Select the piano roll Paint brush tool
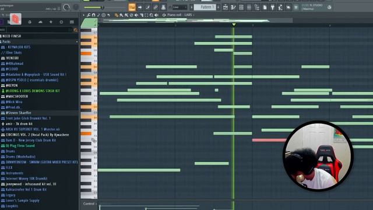Screen dimensions: 373x210 pyautogui.click(x=121, y=15)
